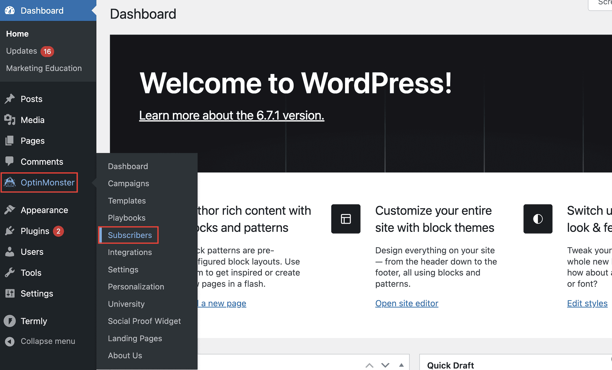Click the Appearance paintbrush icon
The height and width of the screenshot is (370, 612).
click(x=10, y=210)
